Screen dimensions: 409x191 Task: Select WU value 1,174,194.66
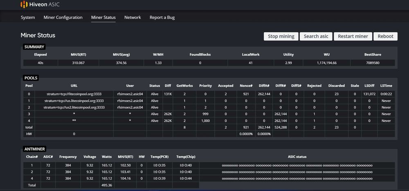click(326, 63)
